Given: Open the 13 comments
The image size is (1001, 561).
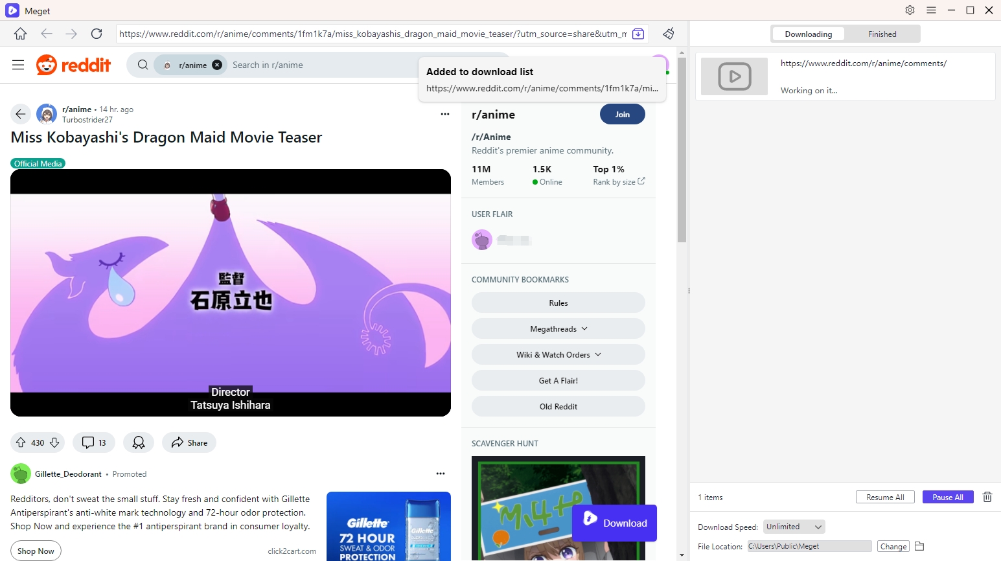Looking at the screenshot, I should [94, 442].
